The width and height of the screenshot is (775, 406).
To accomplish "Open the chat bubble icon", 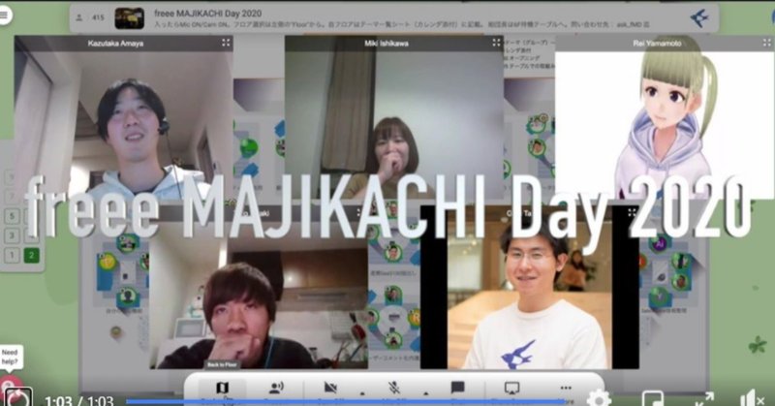I will tap(457, 388).
